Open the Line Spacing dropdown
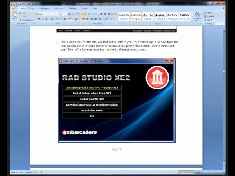Screen dimensions: 235x176 100,19
